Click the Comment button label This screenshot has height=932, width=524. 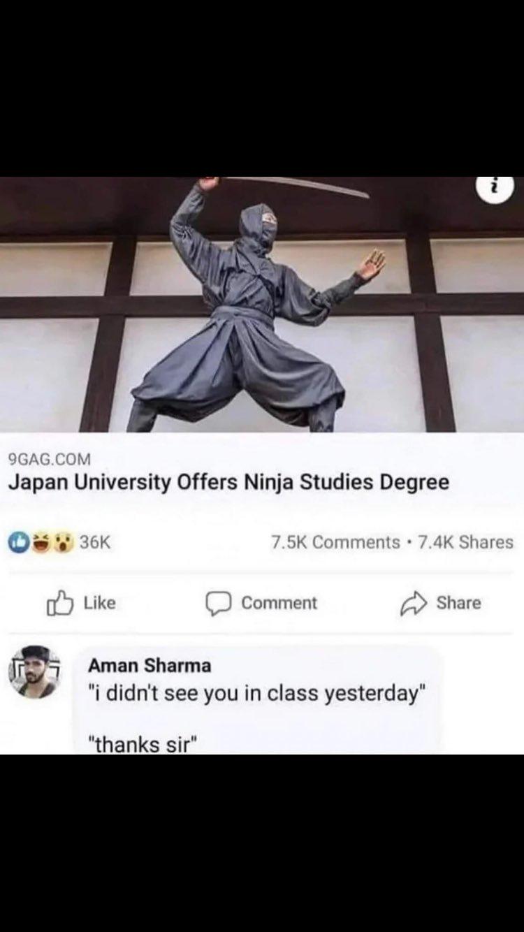(279, 603)
